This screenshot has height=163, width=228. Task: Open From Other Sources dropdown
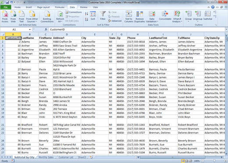point(32,17)
